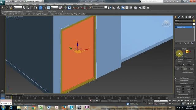The height and width of the screenshot is (110, 196).
Task: Open reference coordinate system View dropdown
Action: (55, 7)
